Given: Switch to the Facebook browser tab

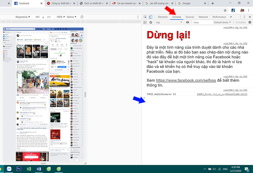Looking at the screenshot, I should click(28, 3).
